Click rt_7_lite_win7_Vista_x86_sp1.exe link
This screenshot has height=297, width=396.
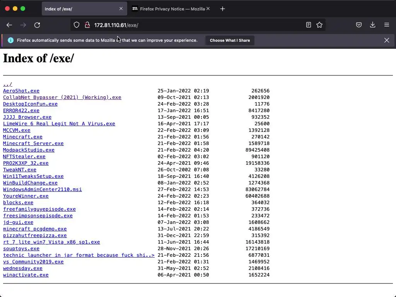51,242
